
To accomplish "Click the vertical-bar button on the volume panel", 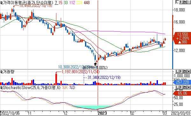I will [181, 72].
